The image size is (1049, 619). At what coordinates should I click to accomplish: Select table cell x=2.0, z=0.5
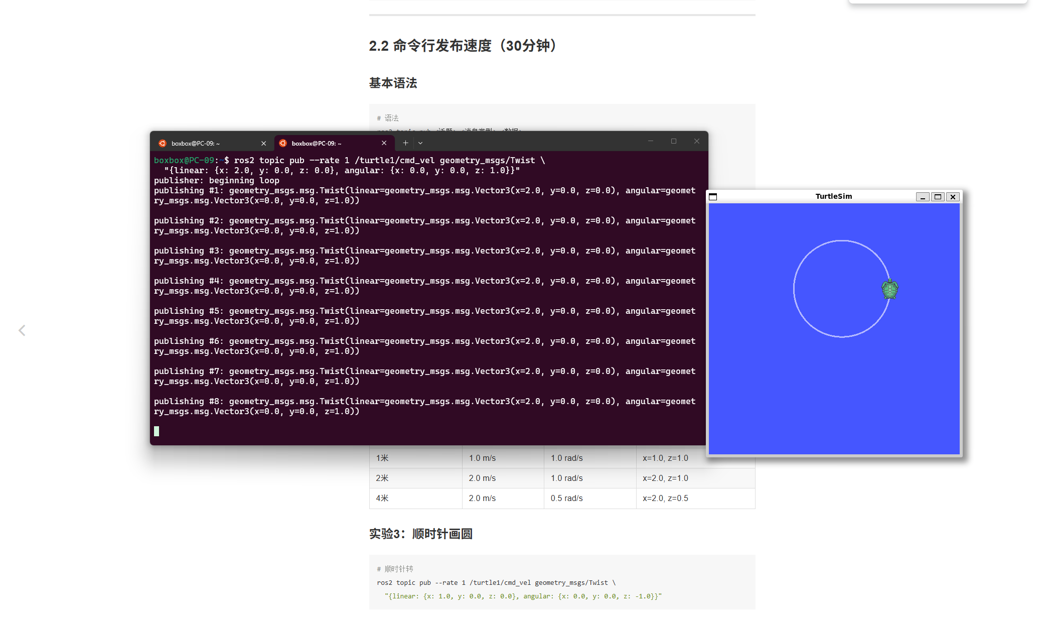point(695,498)
